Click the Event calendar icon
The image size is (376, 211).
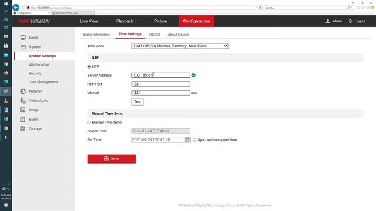pyautogui.click(x=23, y=119)
